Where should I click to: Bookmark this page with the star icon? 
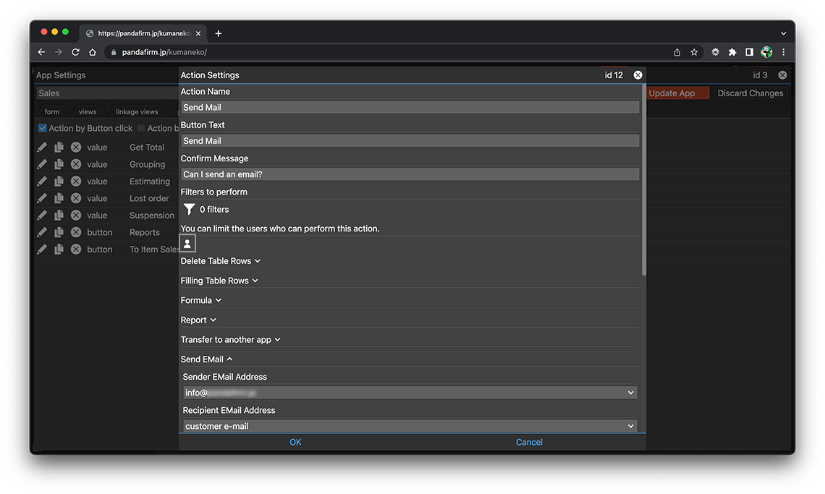(x=694, y=52)
